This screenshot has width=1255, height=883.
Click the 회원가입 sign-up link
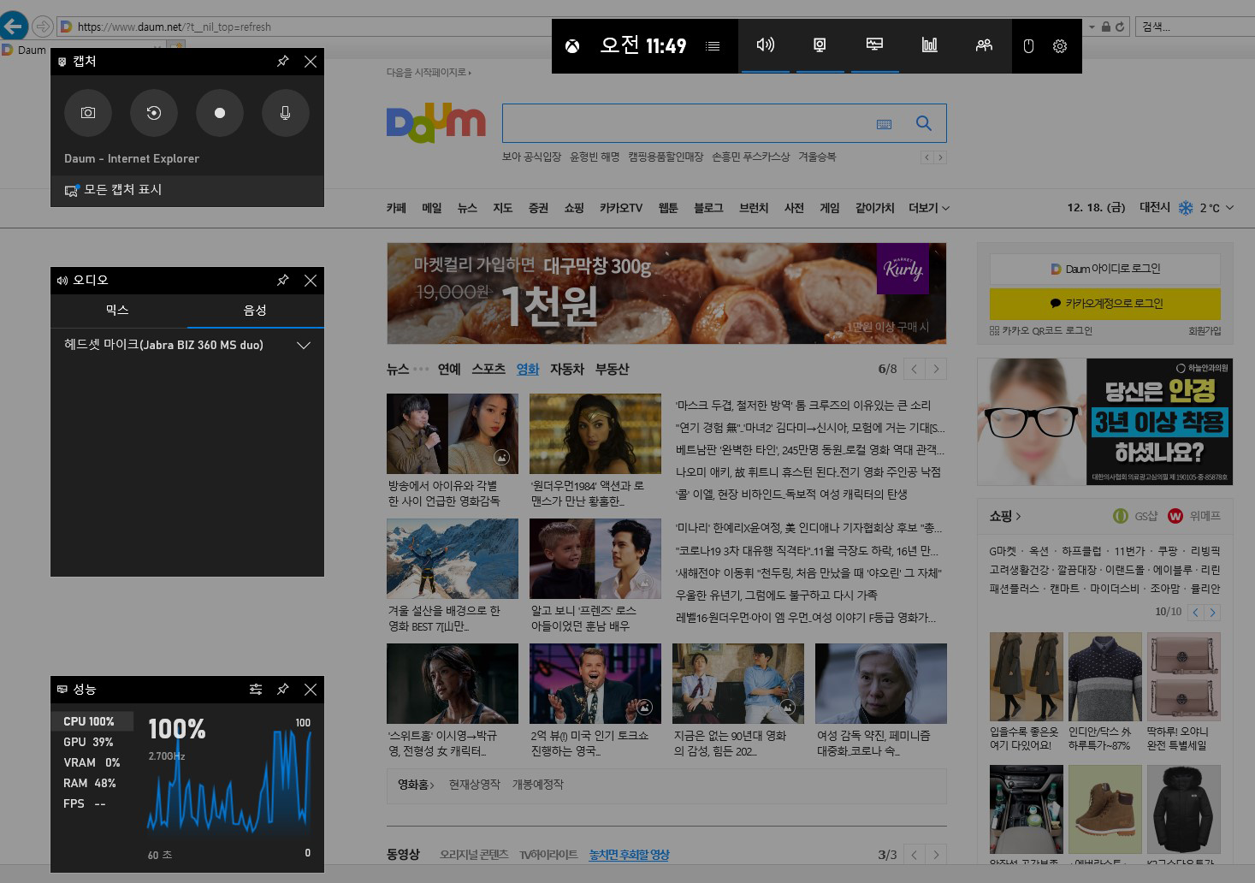tap(1205, 330)
